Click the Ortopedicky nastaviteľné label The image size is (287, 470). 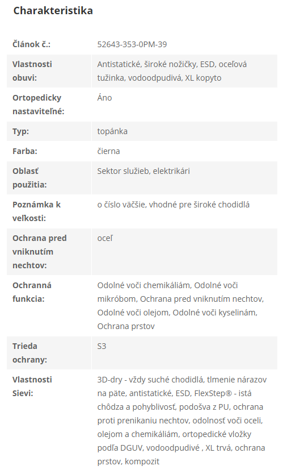point(39,105)
